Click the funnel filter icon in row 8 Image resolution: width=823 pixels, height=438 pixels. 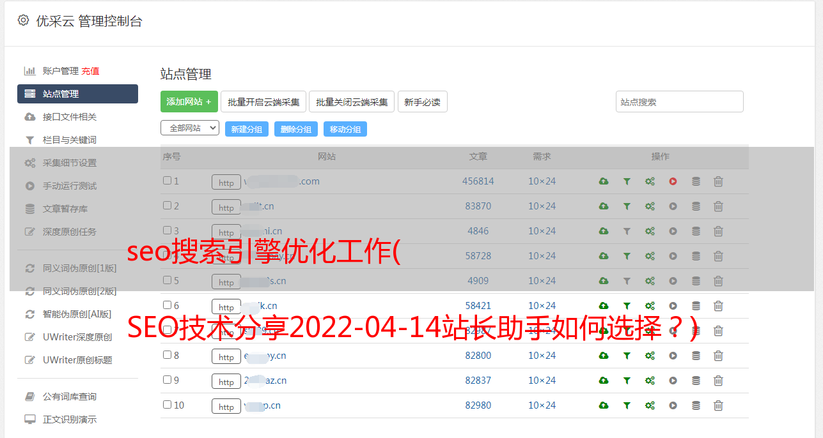(627, 356)
